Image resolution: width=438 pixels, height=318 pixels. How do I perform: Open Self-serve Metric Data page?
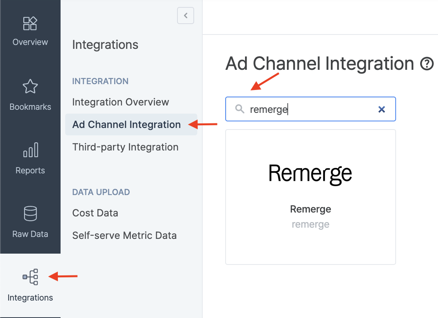(125, 235)
